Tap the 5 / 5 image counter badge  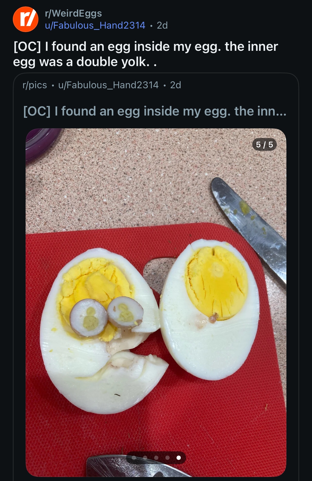(264, 145)
